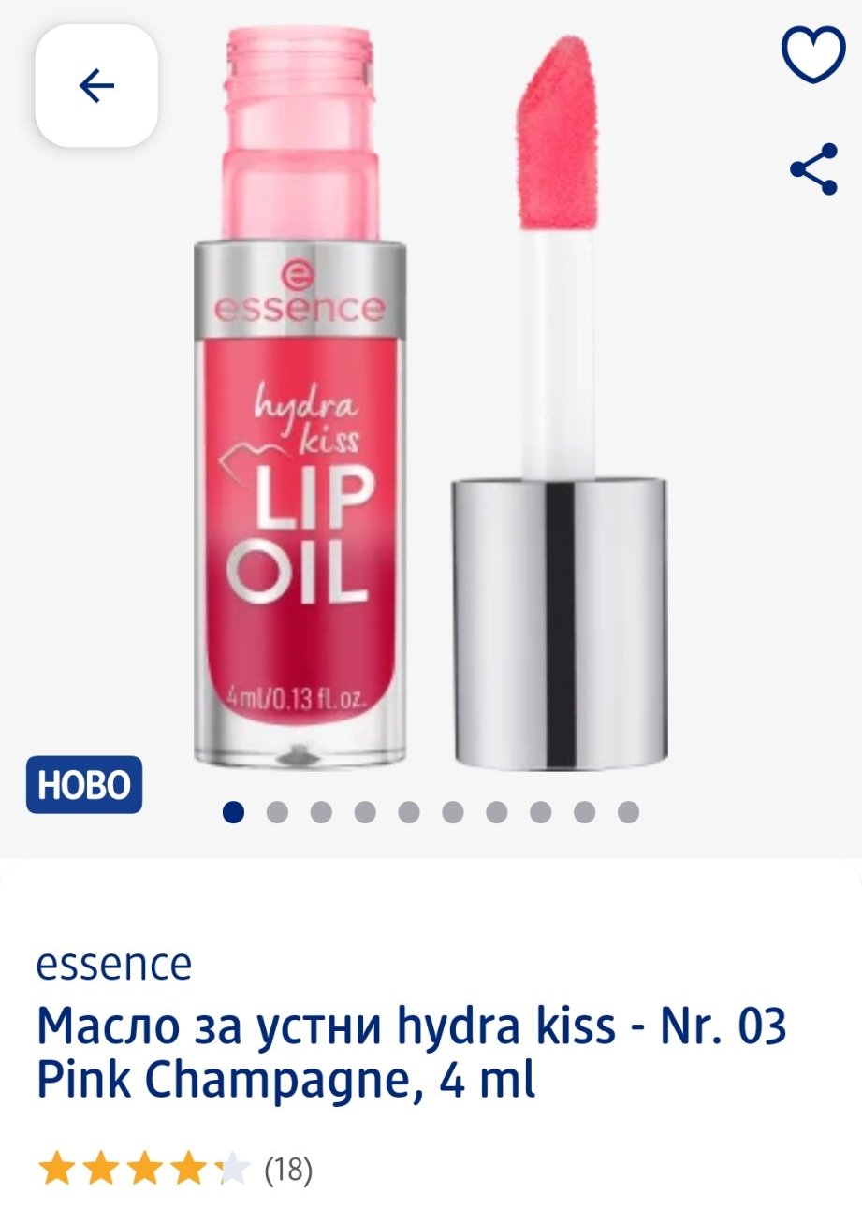This screenshot has width=862, height=1222.
Task: Select the hydra kiss Pink Champagne title
Action: pyautogui.click(x=412, y=1053)
